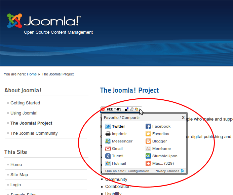Click the Delicious icon on AddThis bar
233x195 pixels.
pos(127,109)
